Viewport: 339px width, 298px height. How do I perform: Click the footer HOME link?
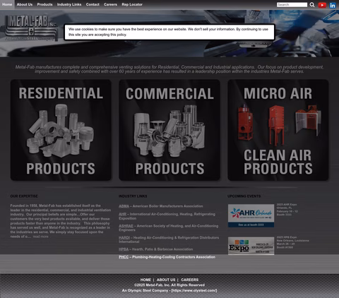[145, 280]
